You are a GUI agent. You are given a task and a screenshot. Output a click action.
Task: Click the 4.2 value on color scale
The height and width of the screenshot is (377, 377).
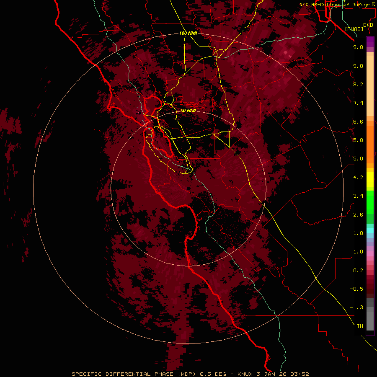coord(358,177)
